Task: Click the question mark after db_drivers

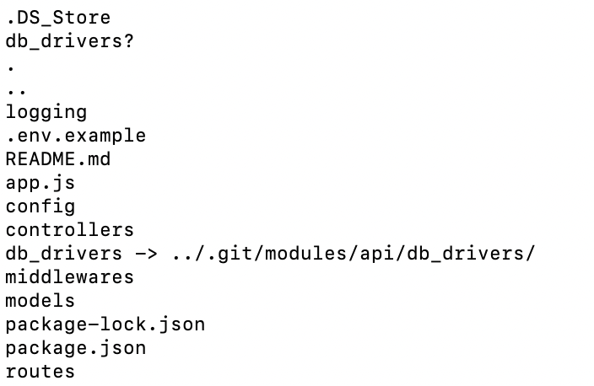Action: coord(128,40)
